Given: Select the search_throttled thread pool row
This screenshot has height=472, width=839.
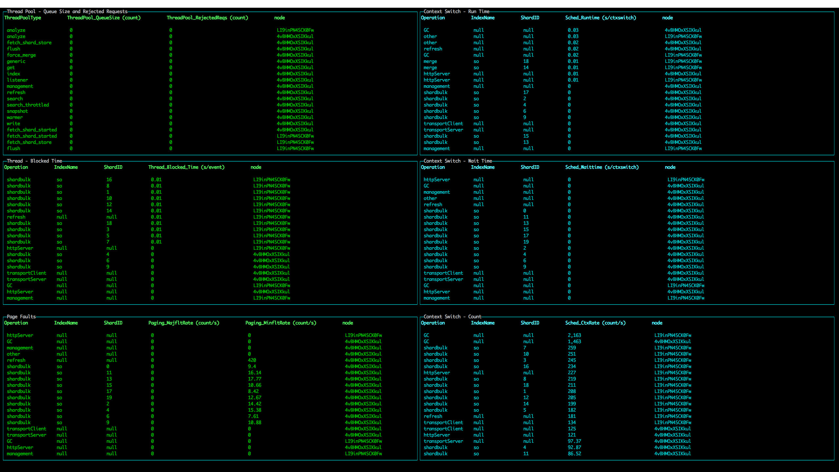Looking at the screenshot, I should click(28, 105).
